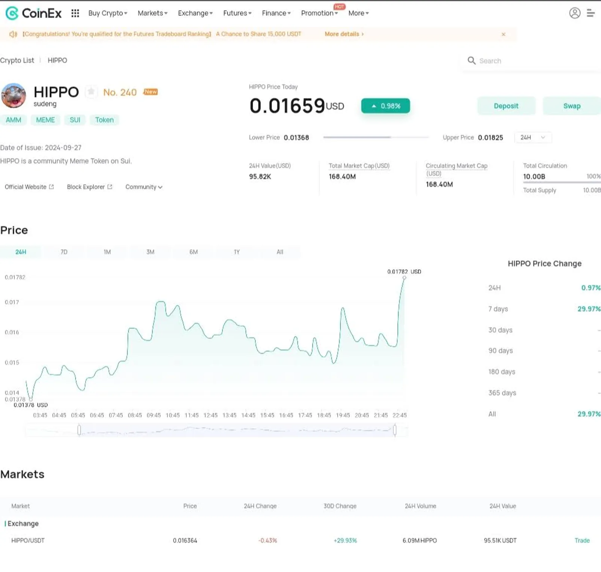Screen dimensions: 601x572
Task: Click the HOT badge above Promotion
Action: coord(339,6)
